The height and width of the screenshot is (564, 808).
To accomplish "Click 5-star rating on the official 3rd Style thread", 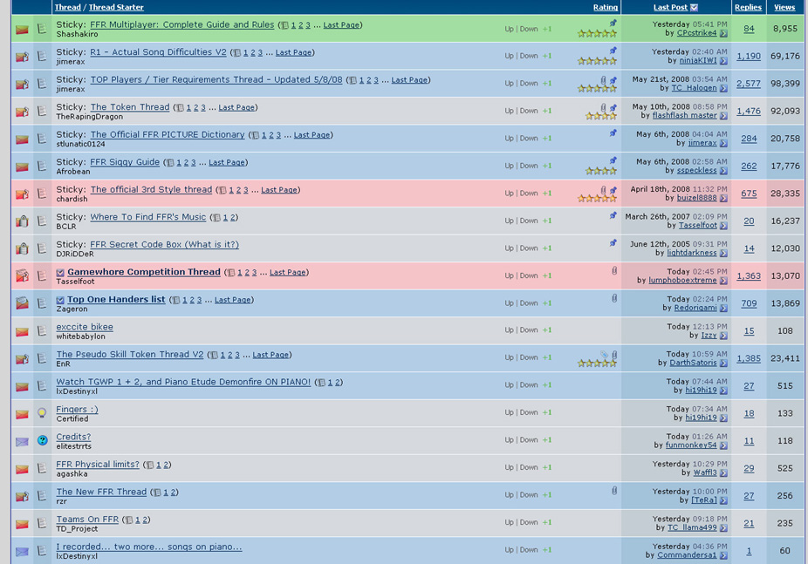I will (597, 198).
